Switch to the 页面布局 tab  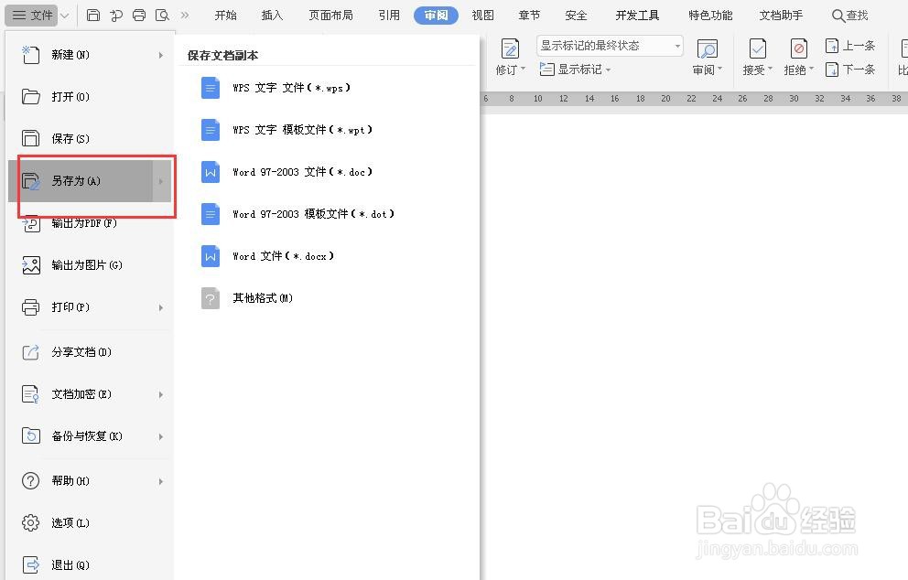click(330, 15)
